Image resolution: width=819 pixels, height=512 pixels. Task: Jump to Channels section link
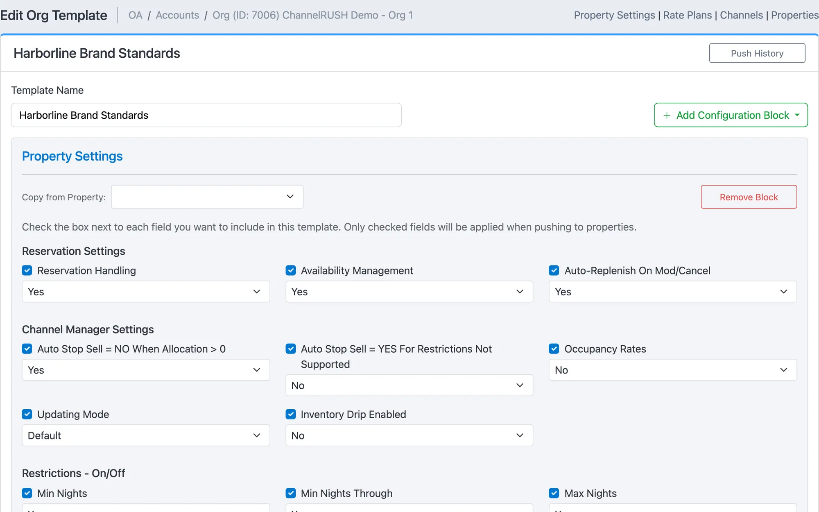(742, 15)
